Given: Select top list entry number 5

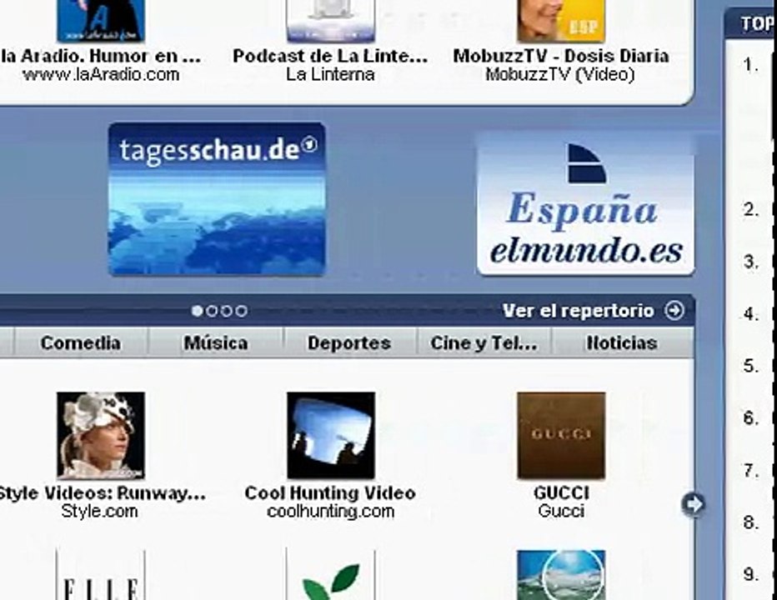Looking at the screenshot, I should [x=751, y=366].
